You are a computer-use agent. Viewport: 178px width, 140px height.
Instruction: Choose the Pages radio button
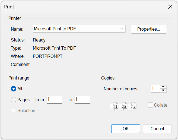(14, 100)
